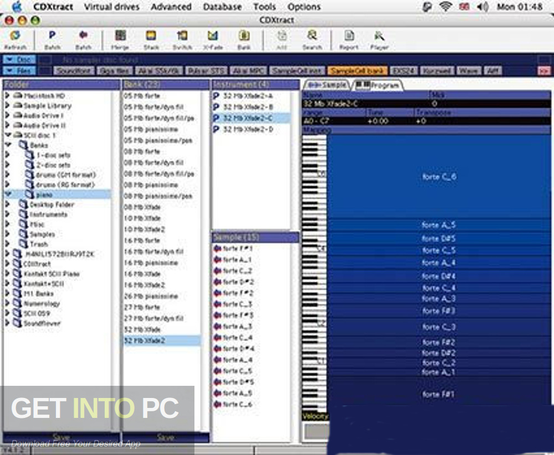Open the Player tool
The width and height of the screenshot is (554, 455).
click(379, 35)
